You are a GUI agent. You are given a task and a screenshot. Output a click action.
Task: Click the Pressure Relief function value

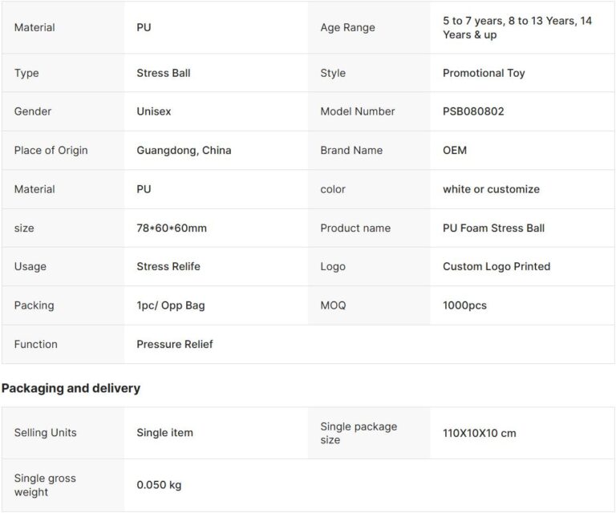click(175, 344)
